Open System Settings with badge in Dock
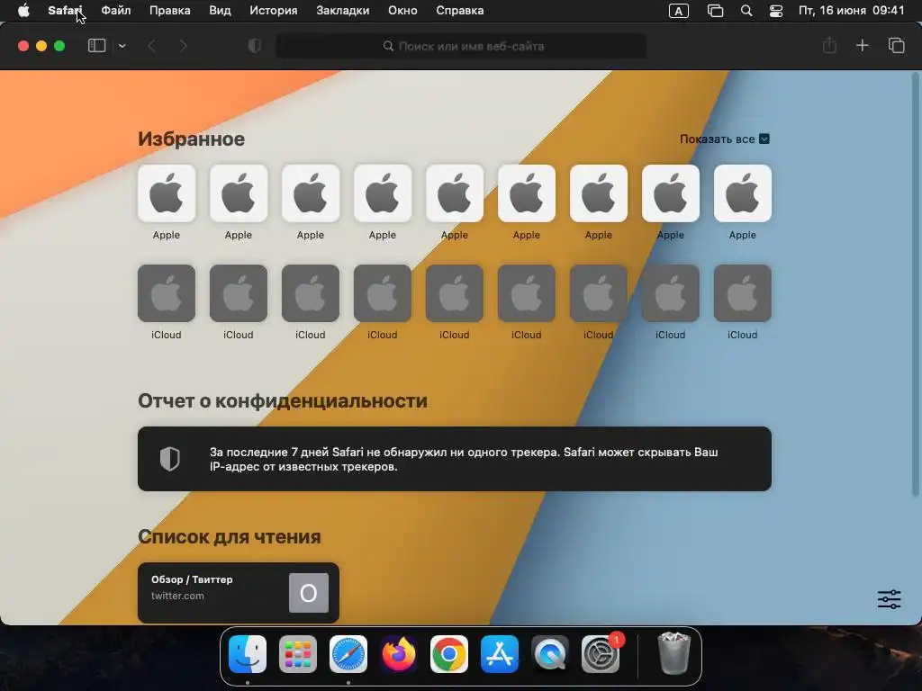 (x=601, y=654)
